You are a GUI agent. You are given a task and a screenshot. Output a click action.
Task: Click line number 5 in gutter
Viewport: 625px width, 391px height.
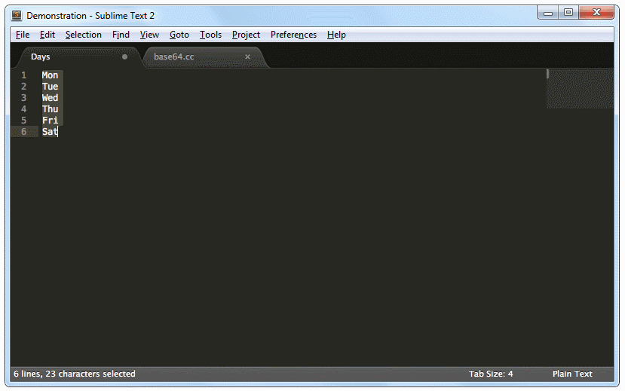click(24, 121)
